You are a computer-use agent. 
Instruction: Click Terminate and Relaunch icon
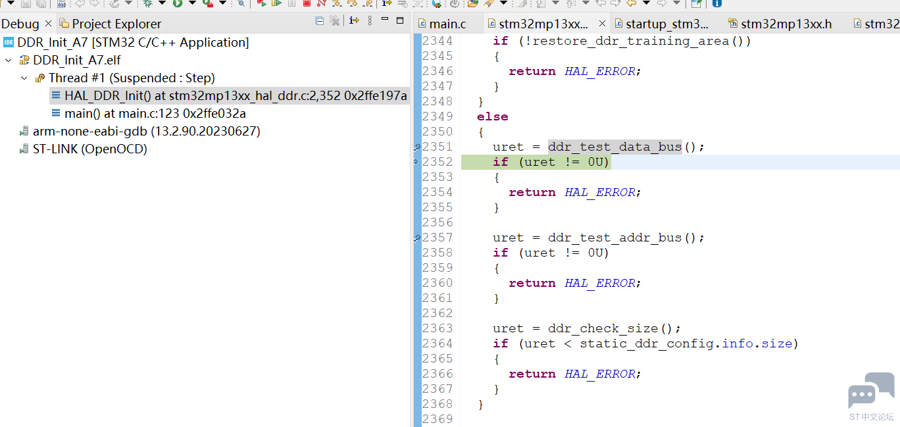[261, 3]
